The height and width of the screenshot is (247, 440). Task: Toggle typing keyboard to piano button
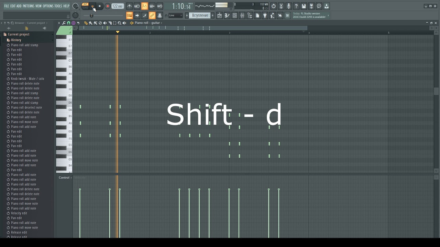coord(129,15)
